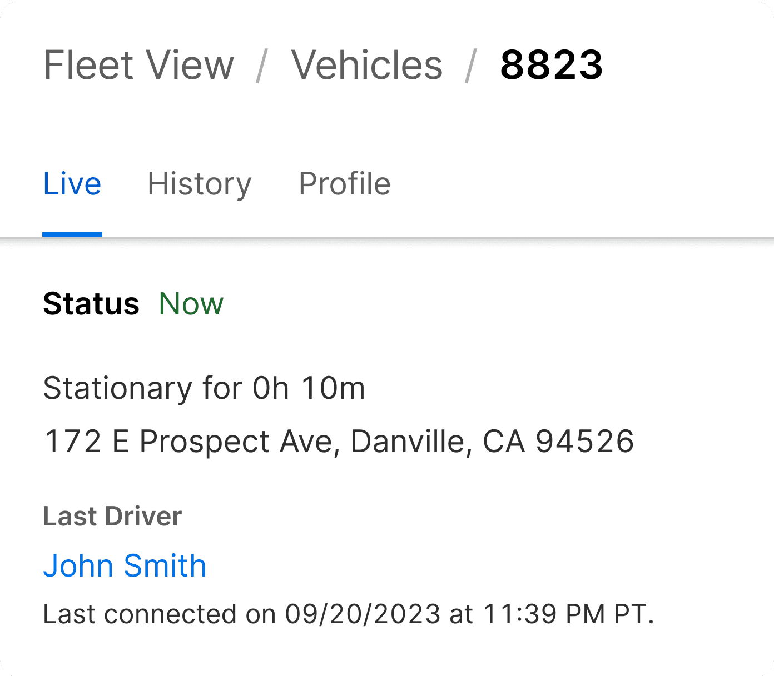Open driver John Smith's profile link
This screenshot has width=774, height=676.
pos(125,566)
